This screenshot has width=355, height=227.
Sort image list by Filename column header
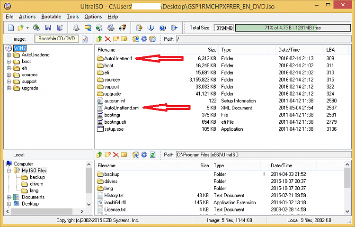click(137, 50)
